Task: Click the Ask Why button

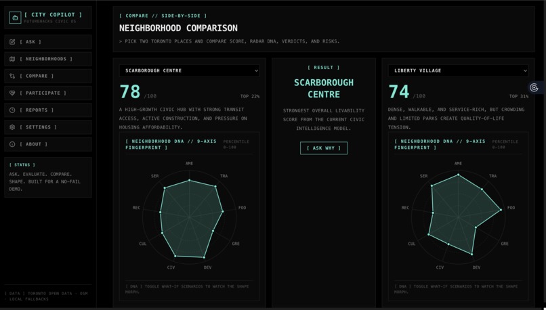Action: [324, 148]
